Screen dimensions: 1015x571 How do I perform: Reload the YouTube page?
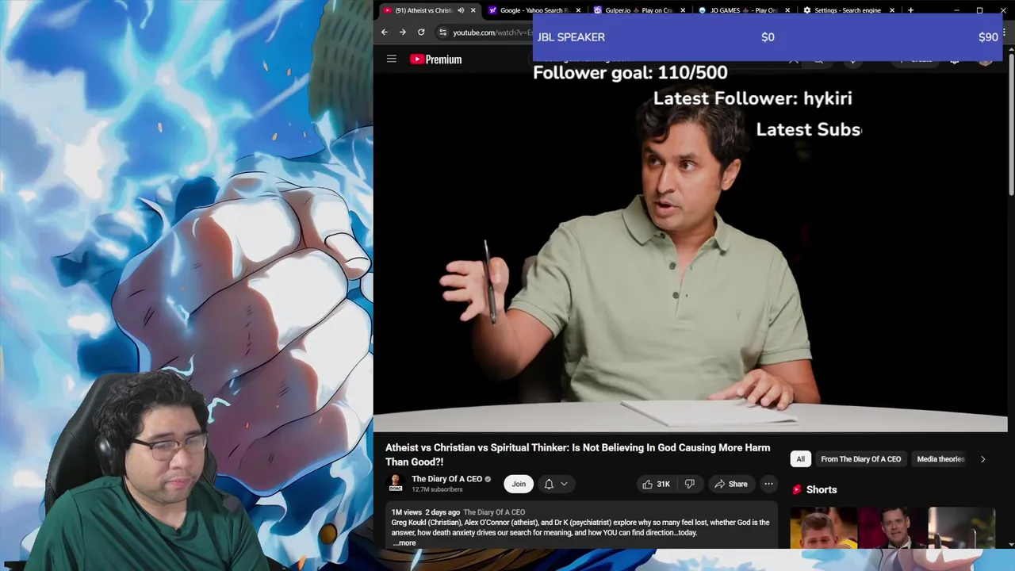click(x=421, y=33)
